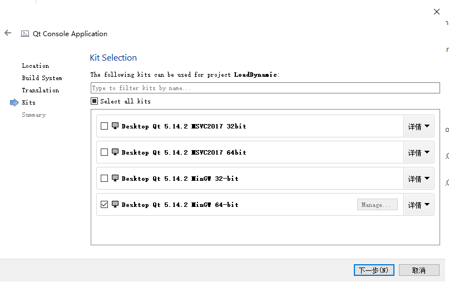Screen dimensions: 449x282
Task: Click the Qt Console Application terminal icon
Action: 24,33
